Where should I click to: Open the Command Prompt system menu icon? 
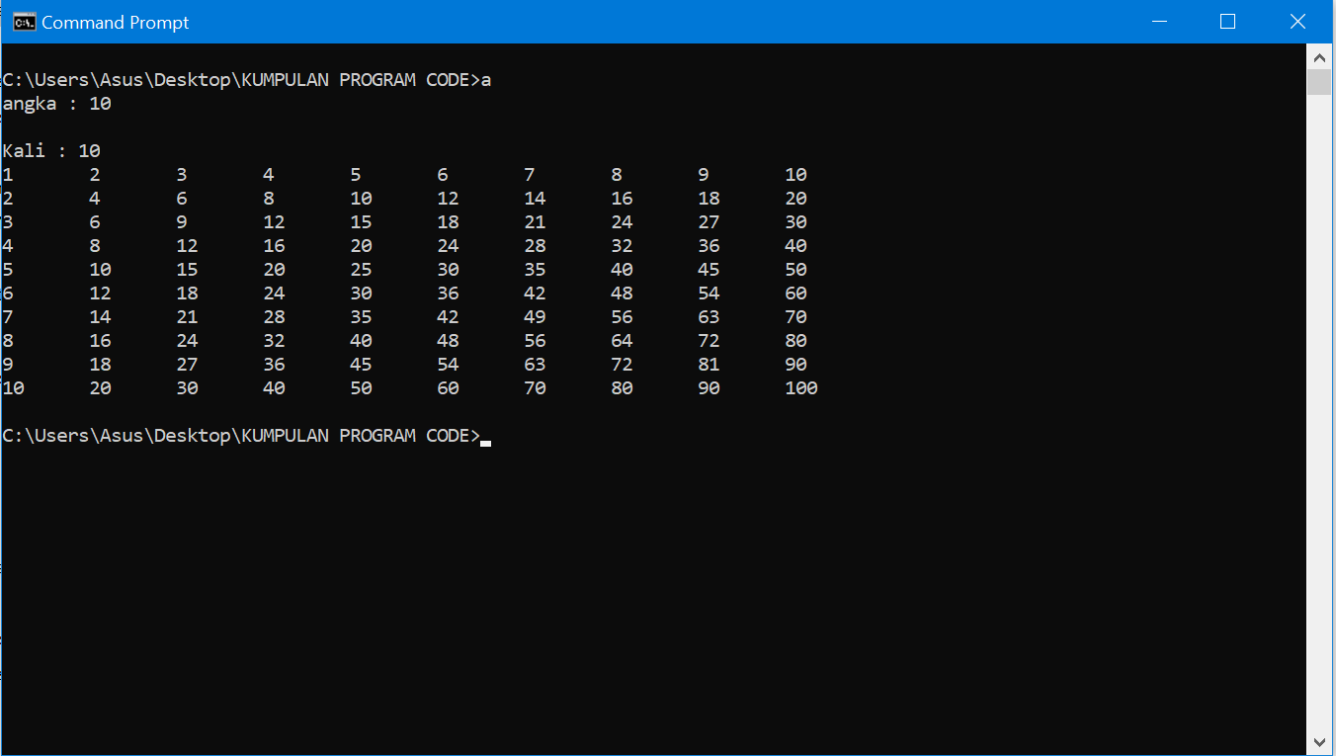23,22
